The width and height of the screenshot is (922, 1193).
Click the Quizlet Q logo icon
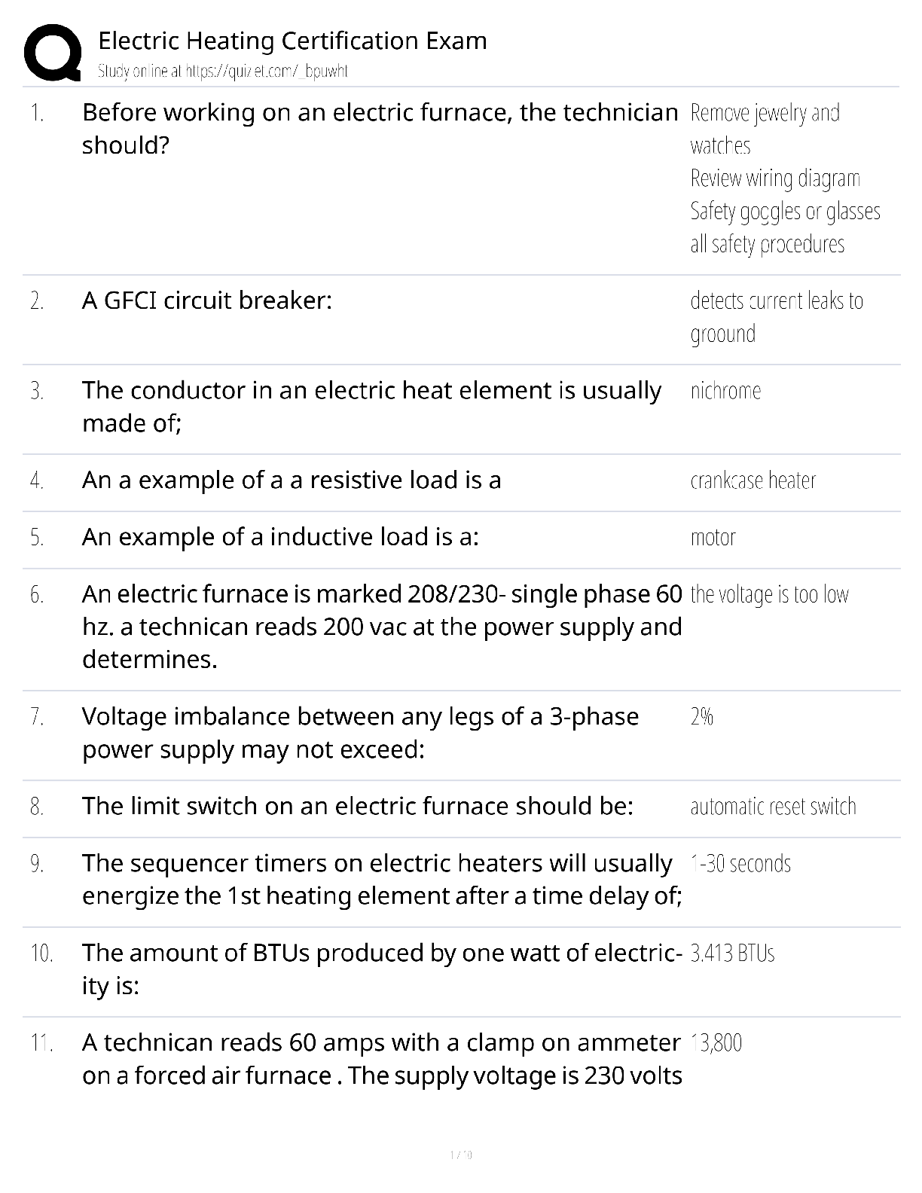pyautogui.click(x=53, y=52)
